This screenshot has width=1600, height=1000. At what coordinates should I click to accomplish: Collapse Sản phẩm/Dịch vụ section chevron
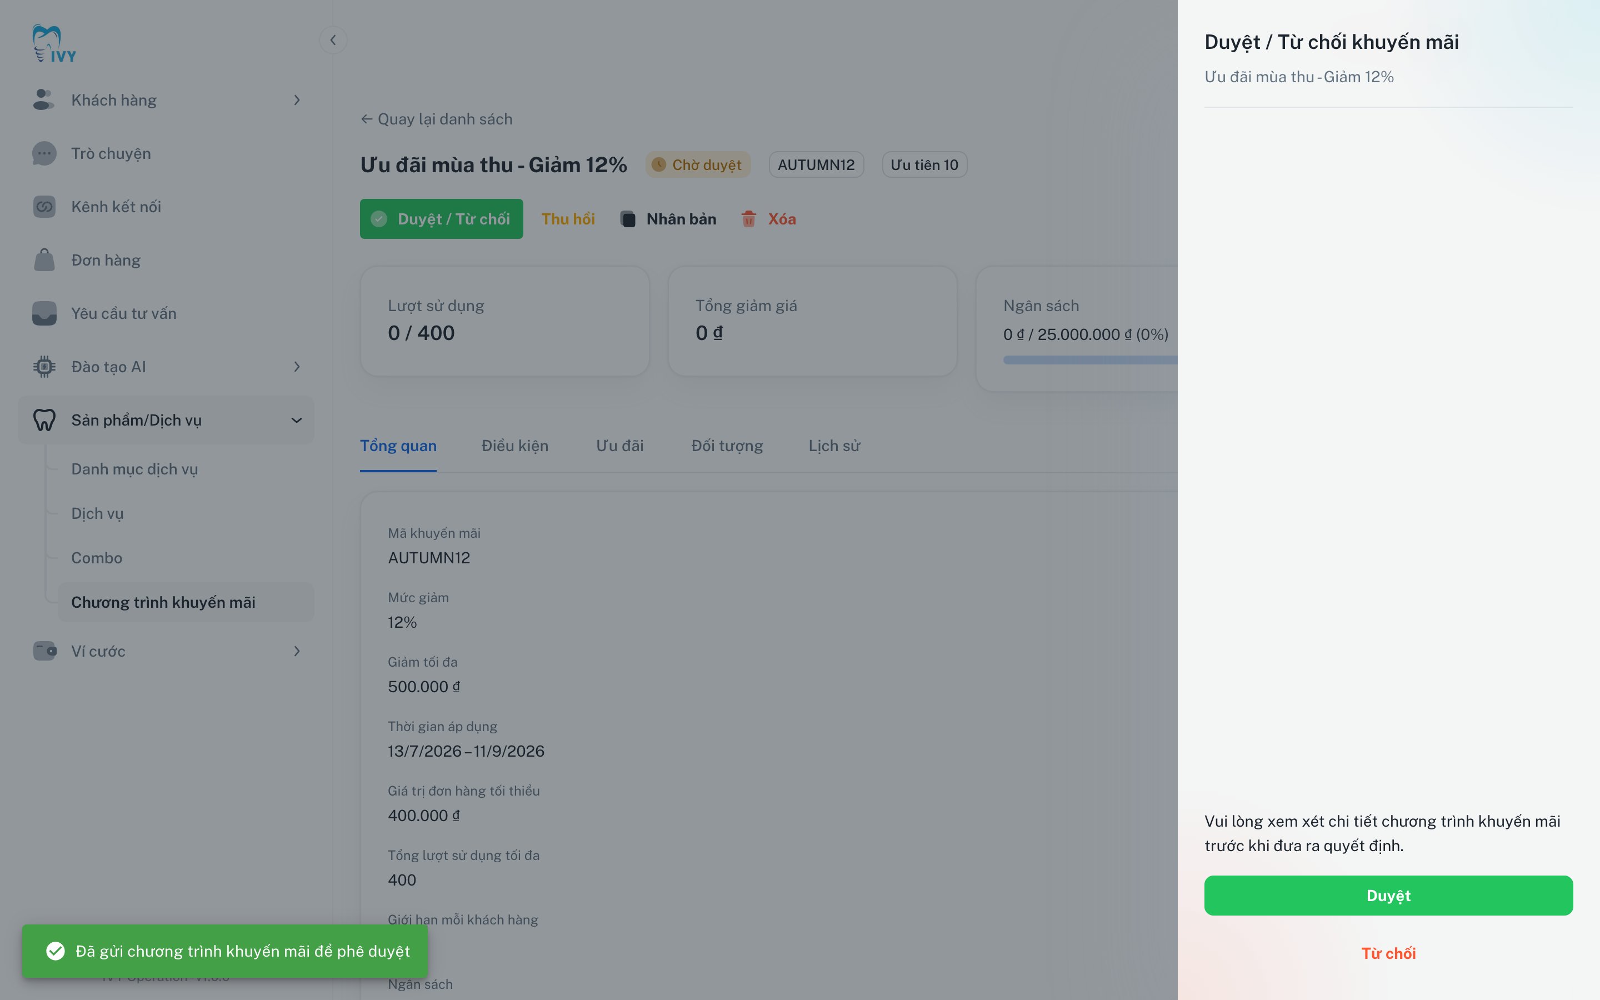point(297,420)
